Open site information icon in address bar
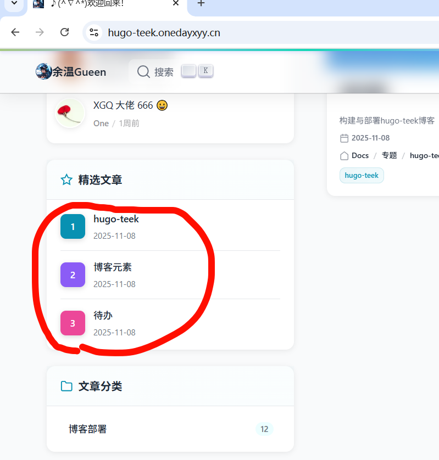The image size is (439, 460). [94, 32]
